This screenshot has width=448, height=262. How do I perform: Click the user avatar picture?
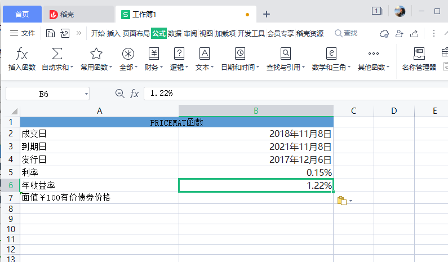(400, 11)
